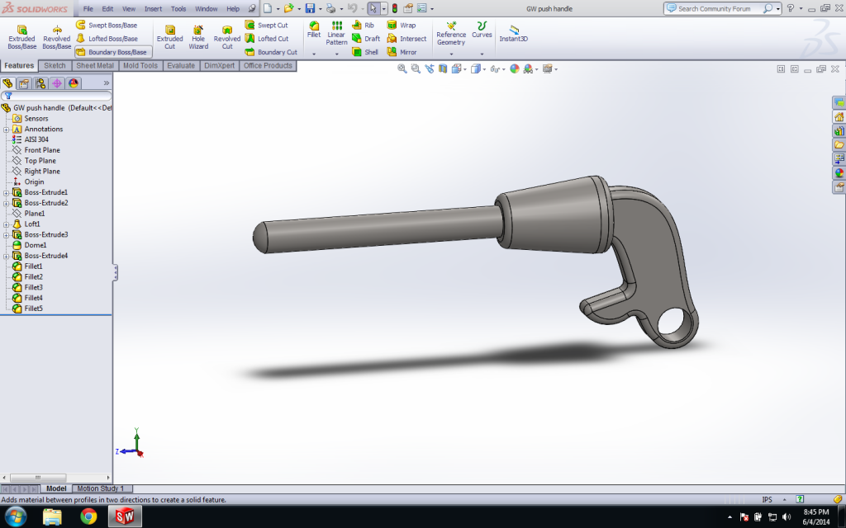846x528 pixels.
Task: Expand the Boss-Extrude1 feature node
Action: [6, 192]
